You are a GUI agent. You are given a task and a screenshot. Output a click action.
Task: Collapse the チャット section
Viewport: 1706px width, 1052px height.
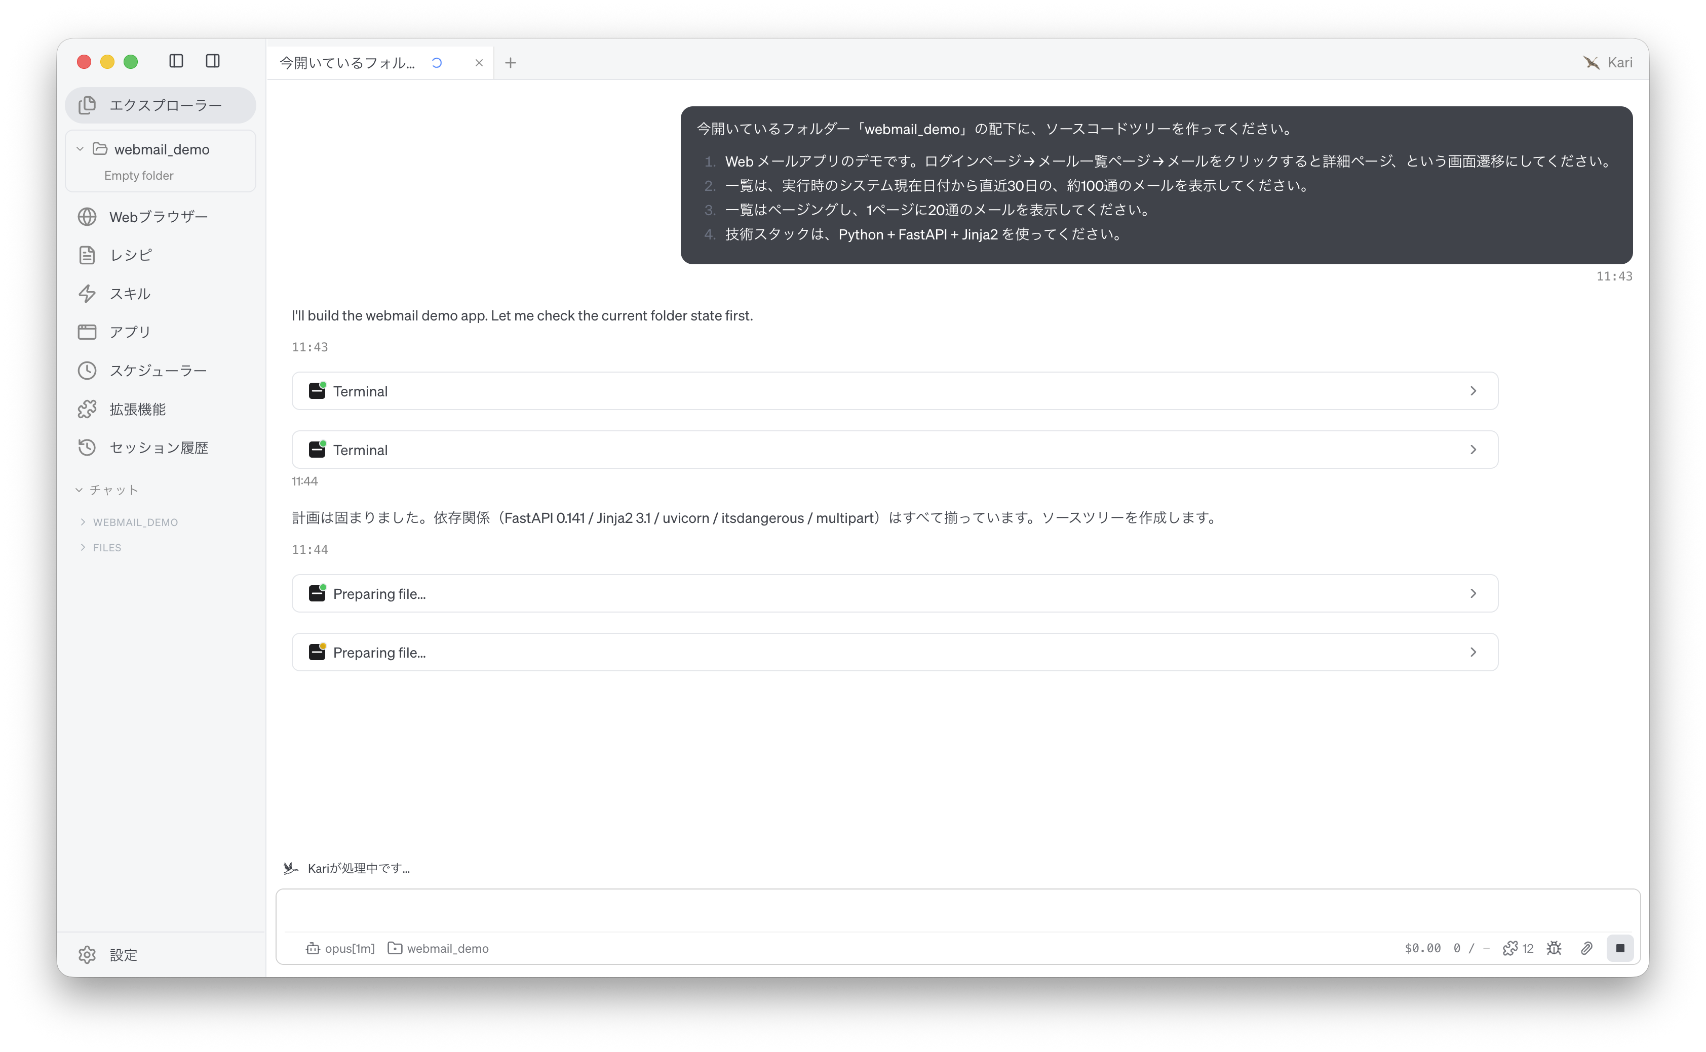pyautogui.click(x=106, y=490)
